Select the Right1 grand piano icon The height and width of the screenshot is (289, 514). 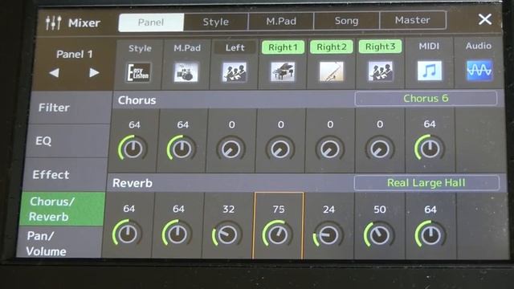pyautogui.click(x=283, y=71)
